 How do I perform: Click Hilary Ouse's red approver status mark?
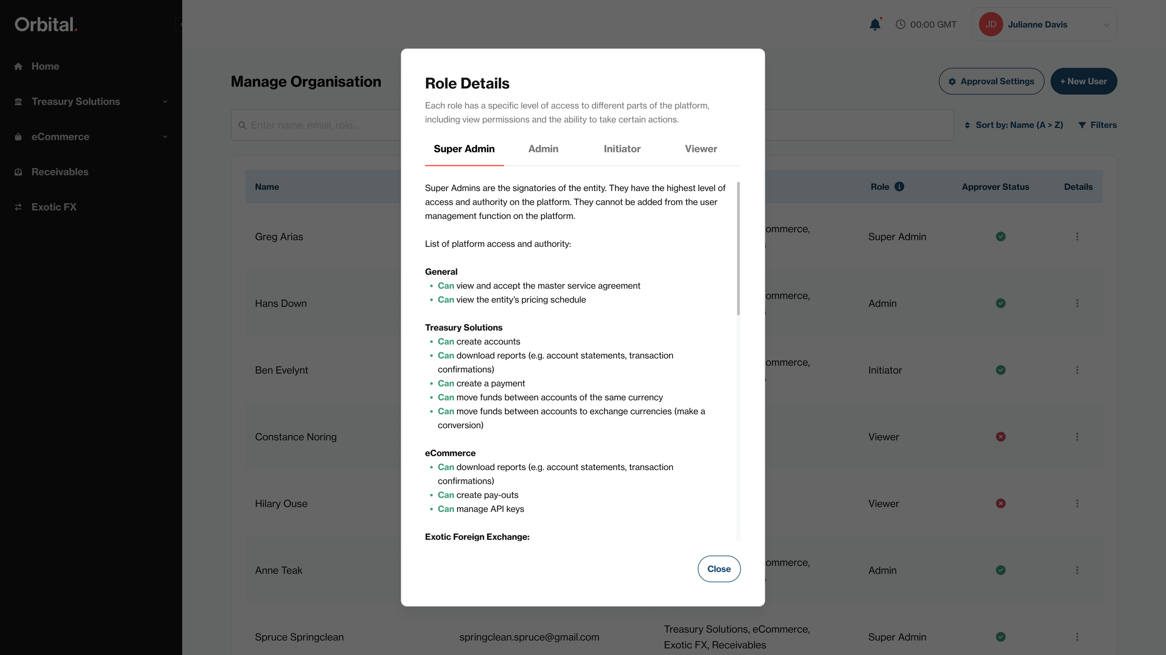(1000, 503)
